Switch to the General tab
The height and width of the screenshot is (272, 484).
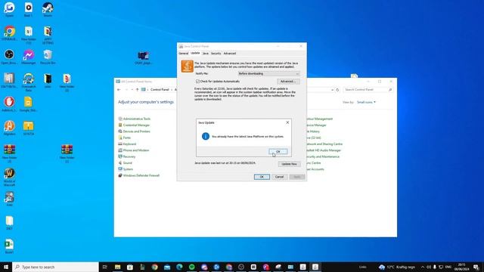(183, 54)
